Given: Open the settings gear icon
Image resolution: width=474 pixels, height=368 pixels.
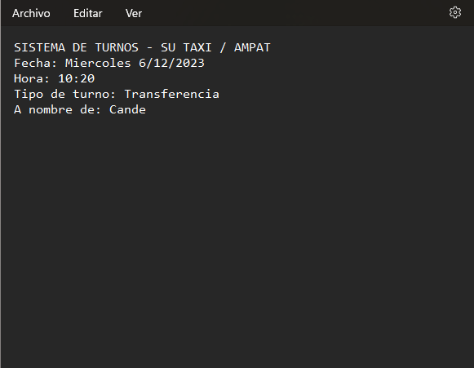Looking at the screenshot, I should [x=455, y=13].
